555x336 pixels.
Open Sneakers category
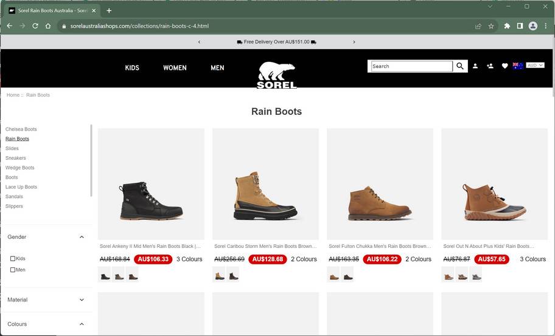point(16,158)
